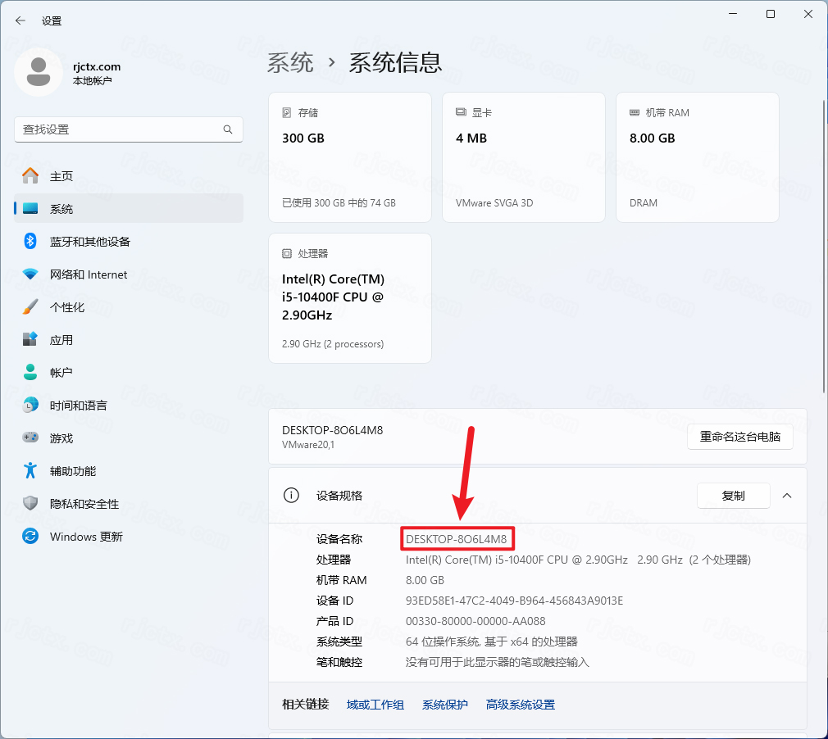
Task: Click the Accounts (帐户) person icon
Action: click(x=30, y=372)
